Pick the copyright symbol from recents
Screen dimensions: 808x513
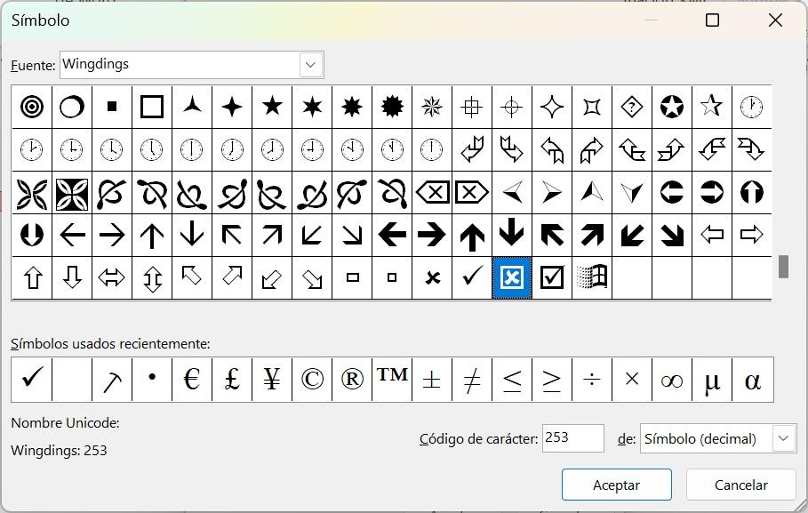(312, 380)
